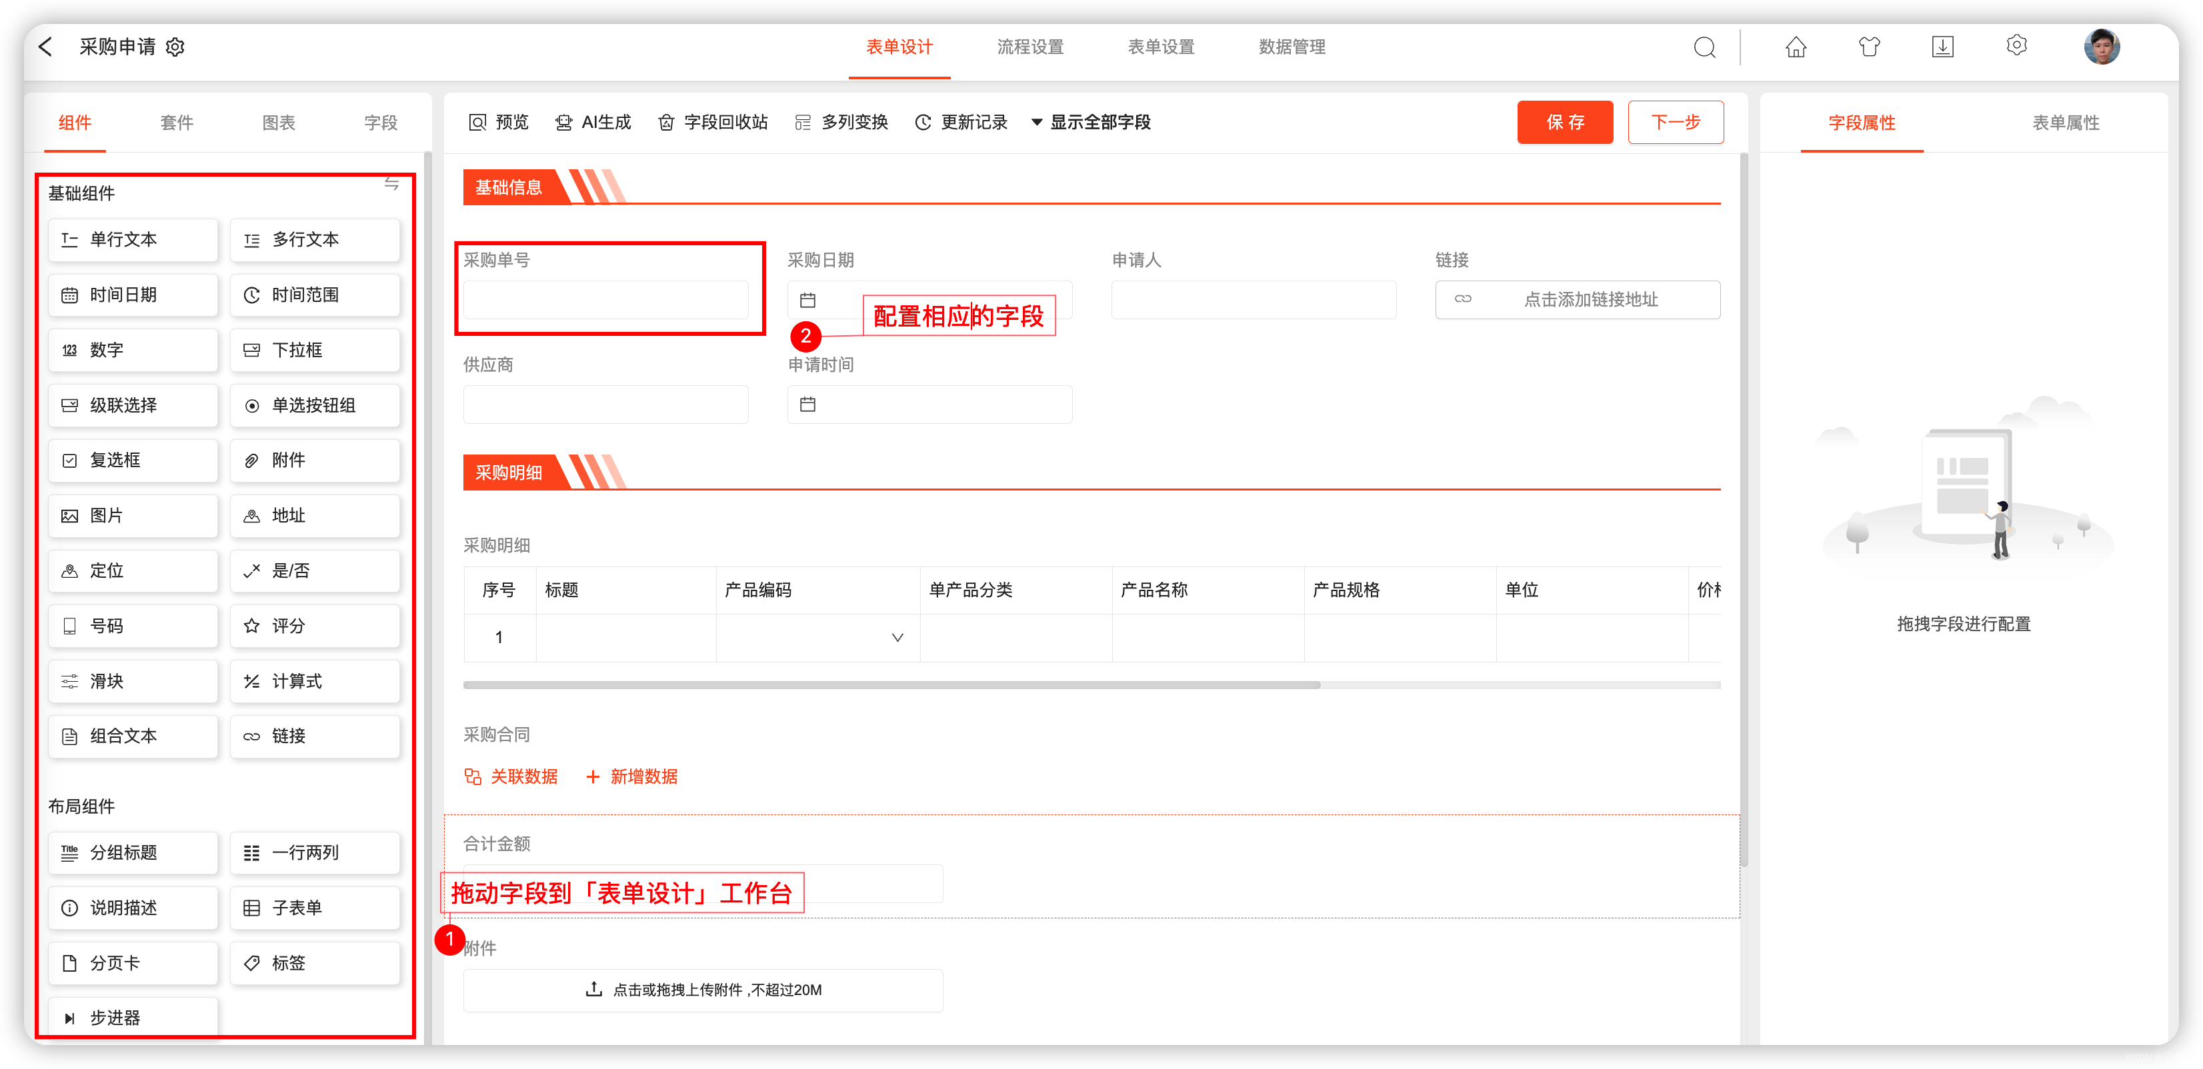Click the 保存 button
Image resolution: width=2203 pixels, height=1069 pixels.
point(1565,122)
